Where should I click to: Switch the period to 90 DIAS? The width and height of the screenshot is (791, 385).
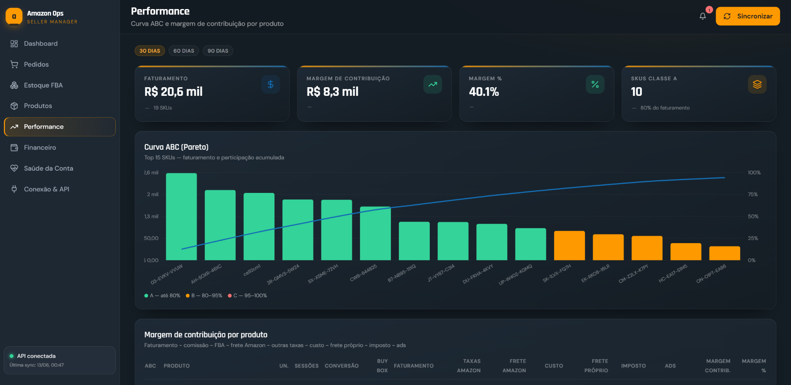(218, 51)
